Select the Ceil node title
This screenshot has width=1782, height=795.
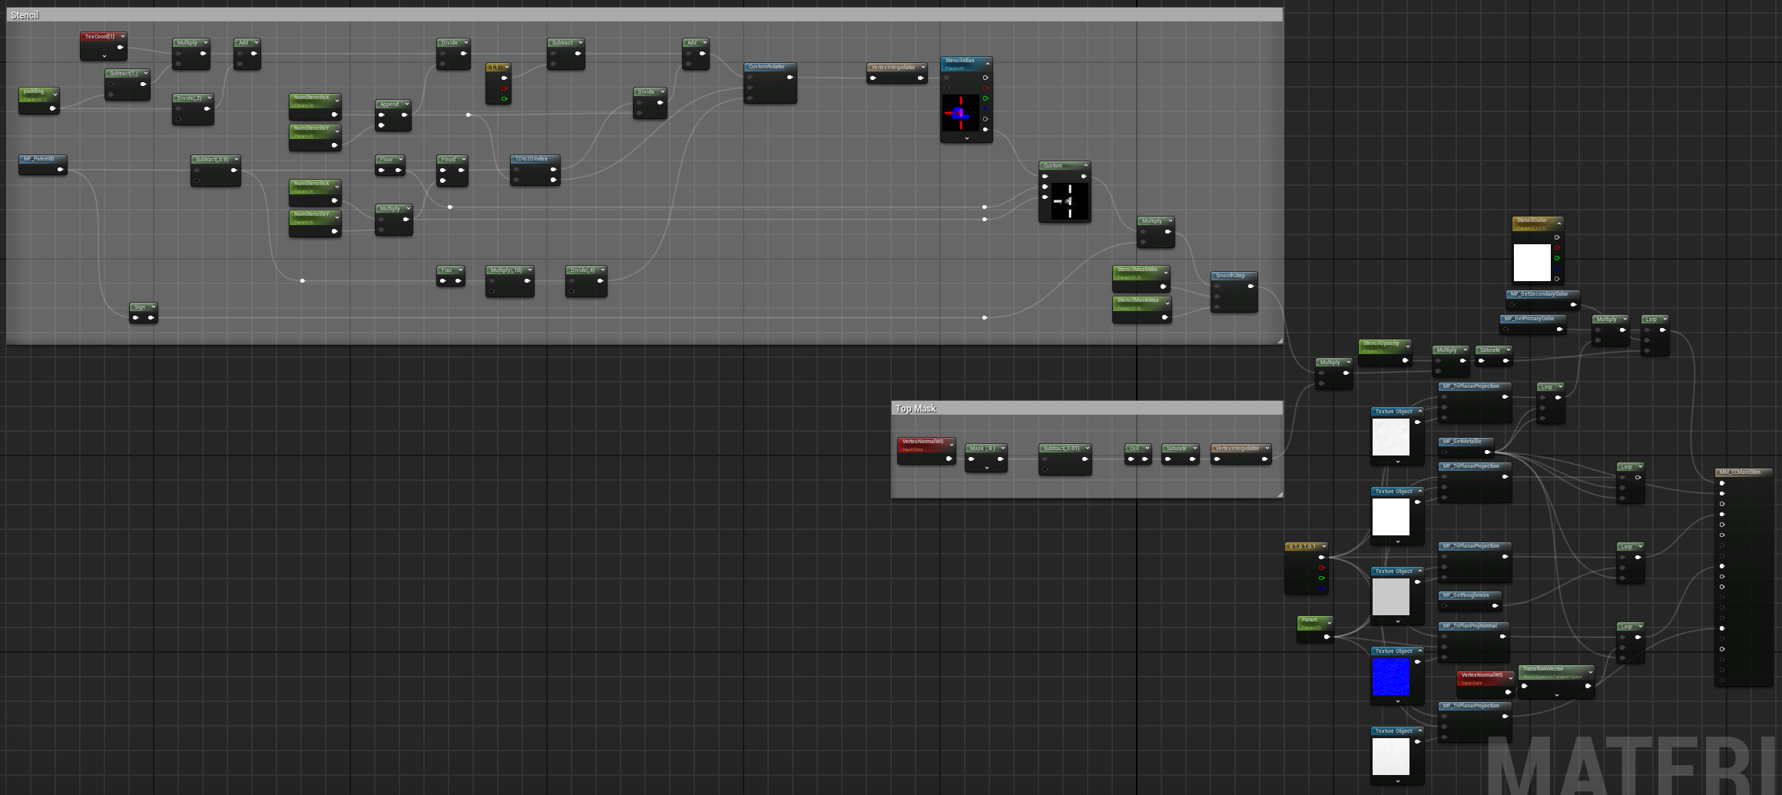tap(1134, 449)
